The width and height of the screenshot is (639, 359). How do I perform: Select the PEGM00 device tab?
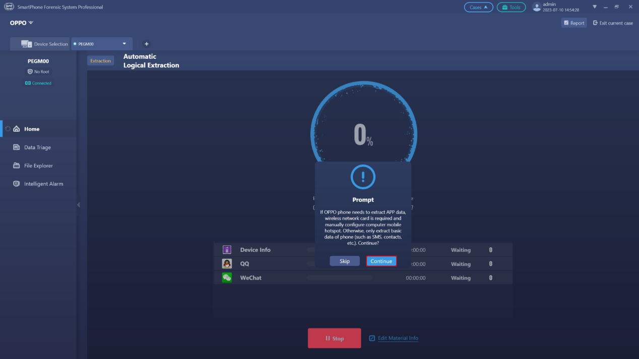coord(102,44)
